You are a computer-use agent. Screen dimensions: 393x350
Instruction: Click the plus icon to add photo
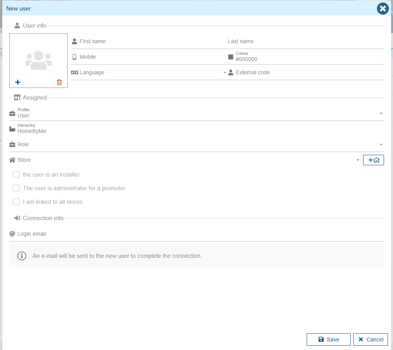[17, 82]
